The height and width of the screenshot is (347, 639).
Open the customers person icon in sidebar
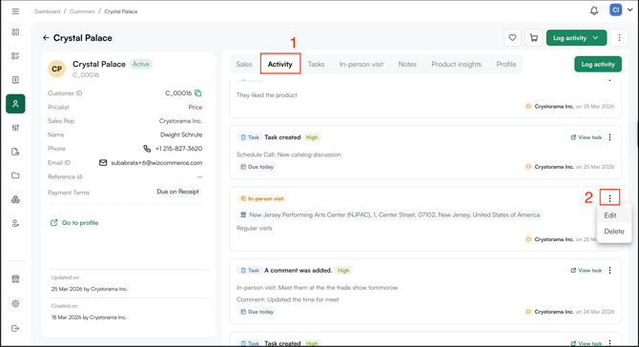pyautogui.click(x=15, y=104)
